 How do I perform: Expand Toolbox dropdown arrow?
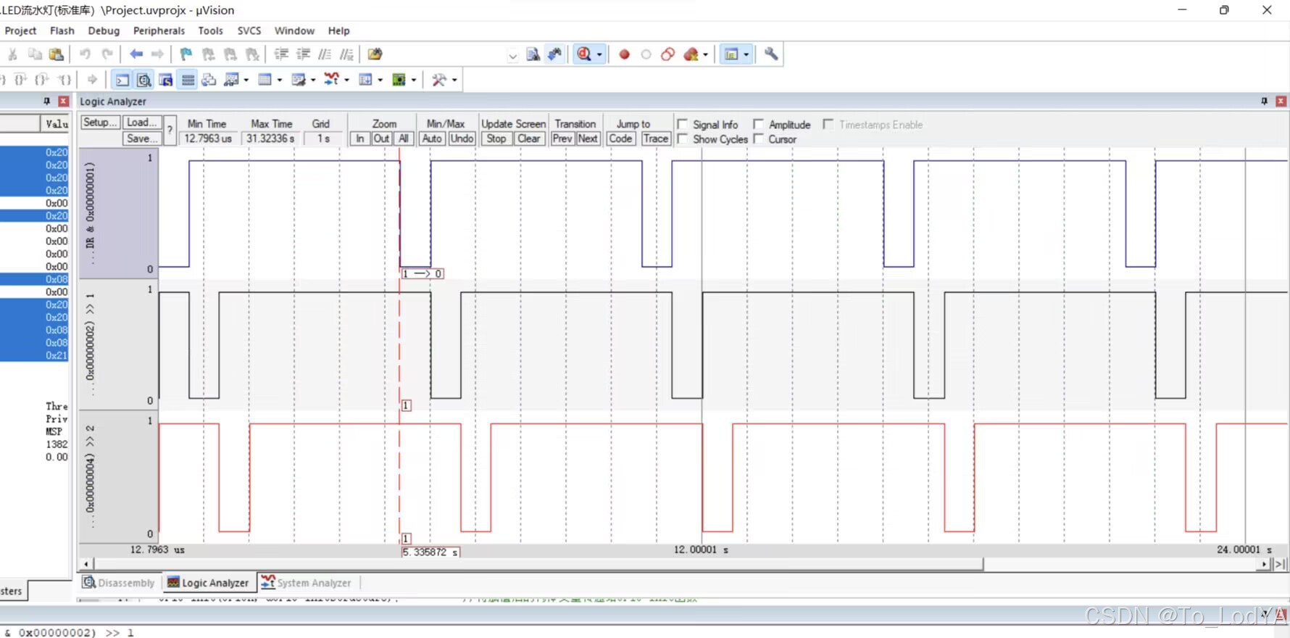pos(454,80)
